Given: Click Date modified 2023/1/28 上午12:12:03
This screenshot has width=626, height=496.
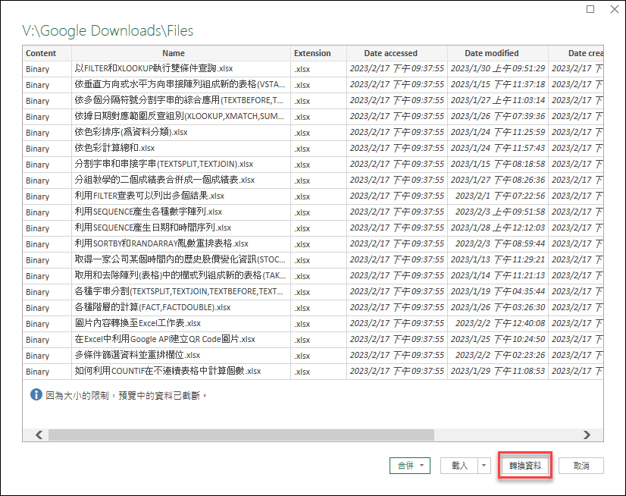Looking at the screenshot, I should click(498, 228).
